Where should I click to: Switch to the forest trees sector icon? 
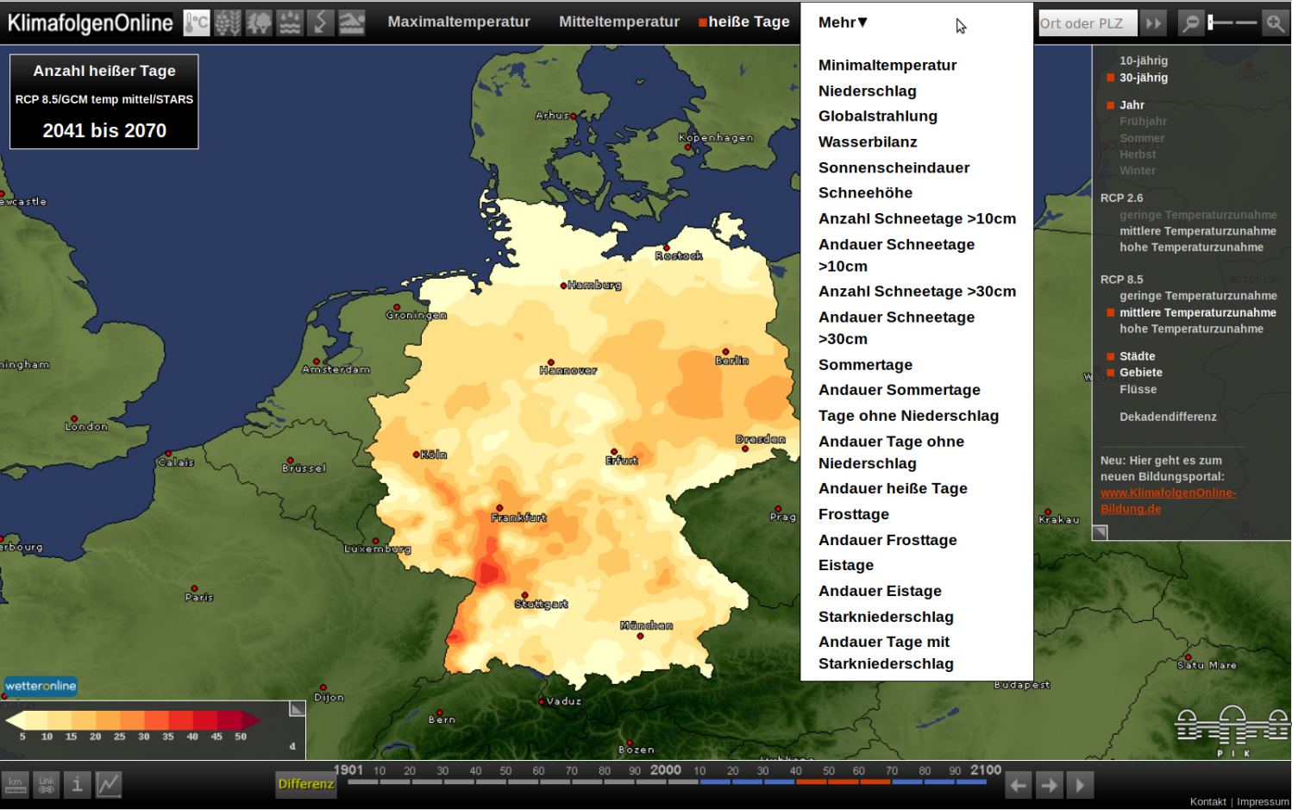point(259,22)
